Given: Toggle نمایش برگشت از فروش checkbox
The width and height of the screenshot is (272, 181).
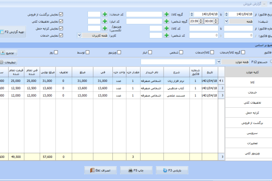Looking at the screenshot, I should (61, 14).
